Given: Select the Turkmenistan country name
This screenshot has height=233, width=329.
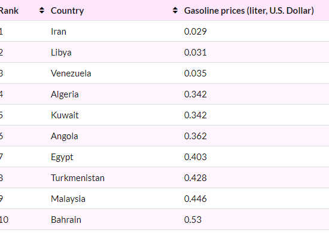Looking at the screenshot, I should 78,178.
